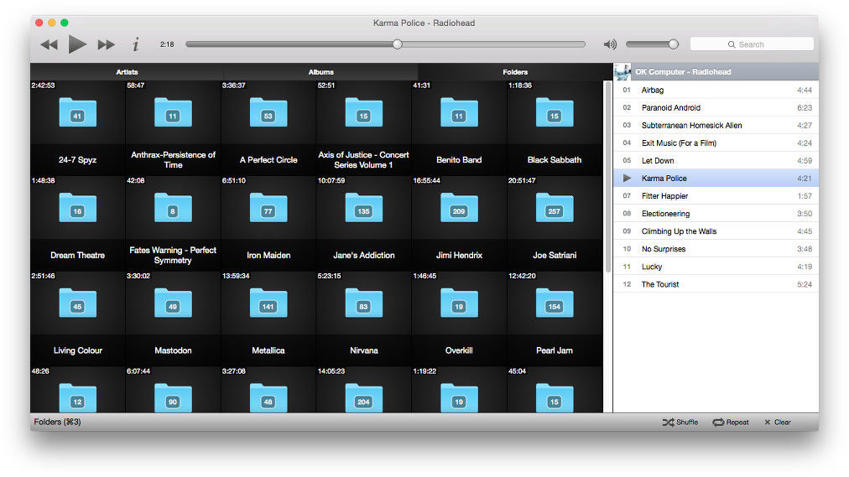Select track Paranoid Android
849x477 pixels.
716,107
